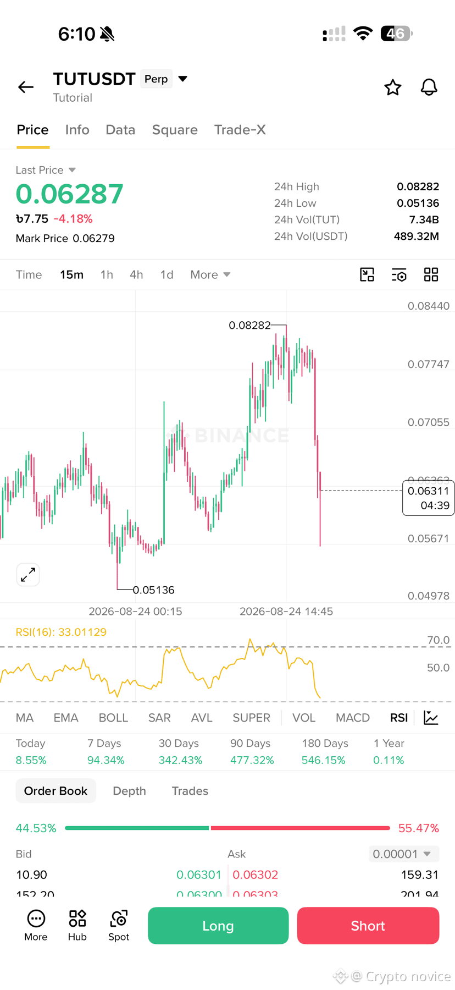Open the More menu icon
This screenshot has height=990, width=455.
click(36, 926)
